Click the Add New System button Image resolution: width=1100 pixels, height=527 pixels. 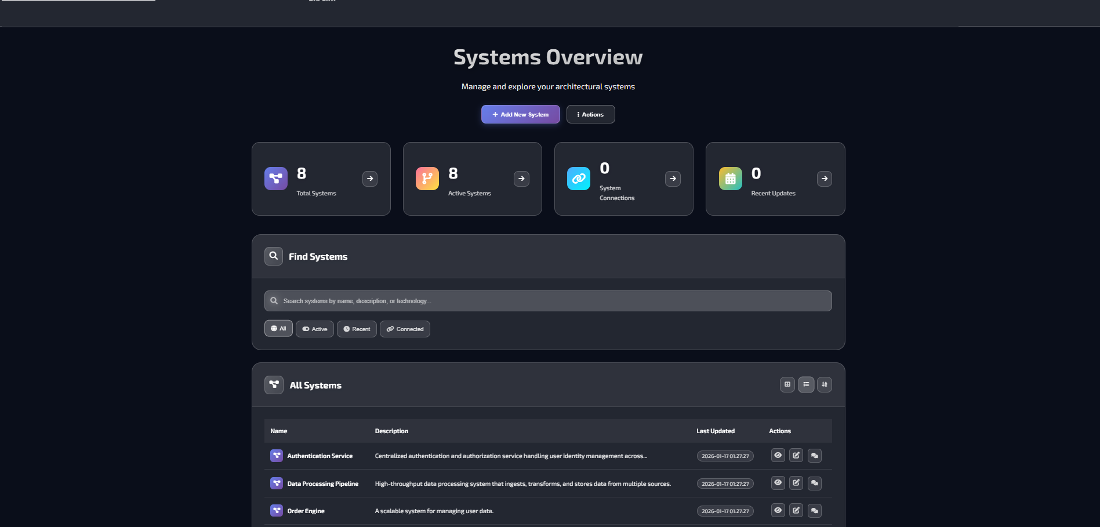(x=520, y=114)
